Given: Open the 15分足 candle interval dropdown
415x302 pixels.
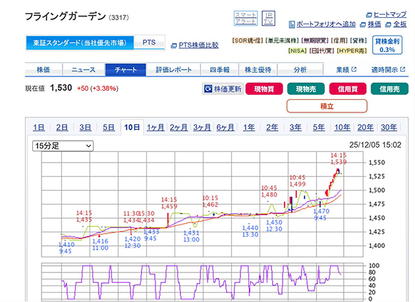Looking at the screenshot, I should tap(63, 145).
